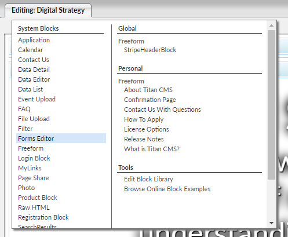Insert the Data List block
The image size is (288, 237).
point(30,89)
